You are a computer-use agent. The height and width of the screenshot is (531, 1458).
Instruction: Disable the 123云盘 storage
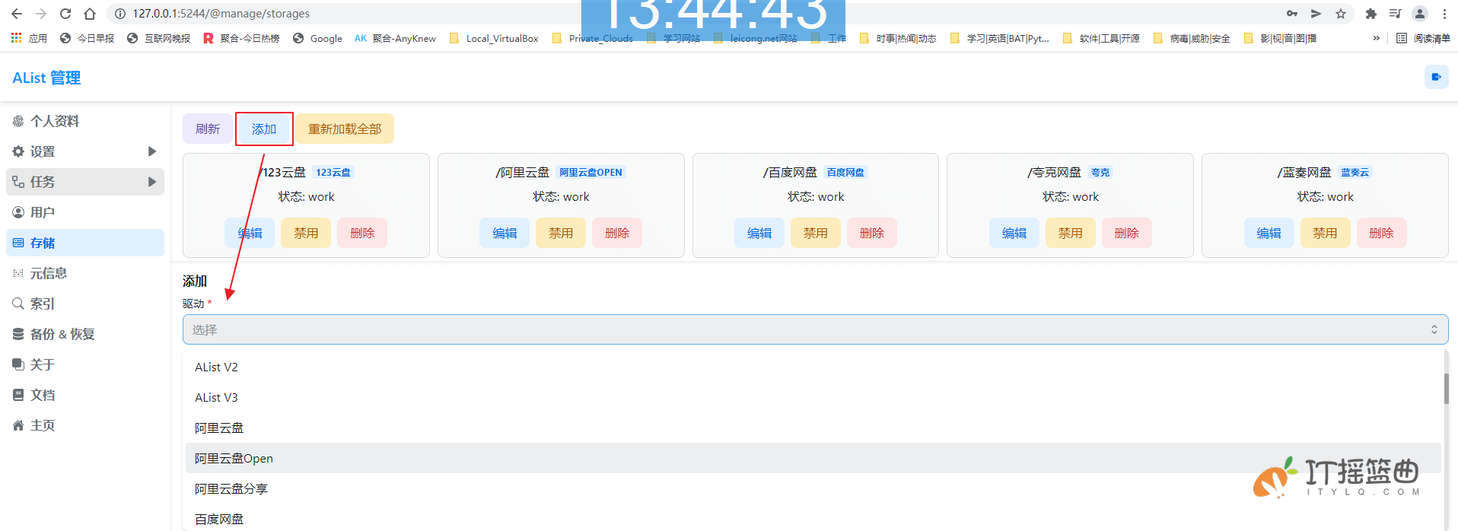click(306, 233)
